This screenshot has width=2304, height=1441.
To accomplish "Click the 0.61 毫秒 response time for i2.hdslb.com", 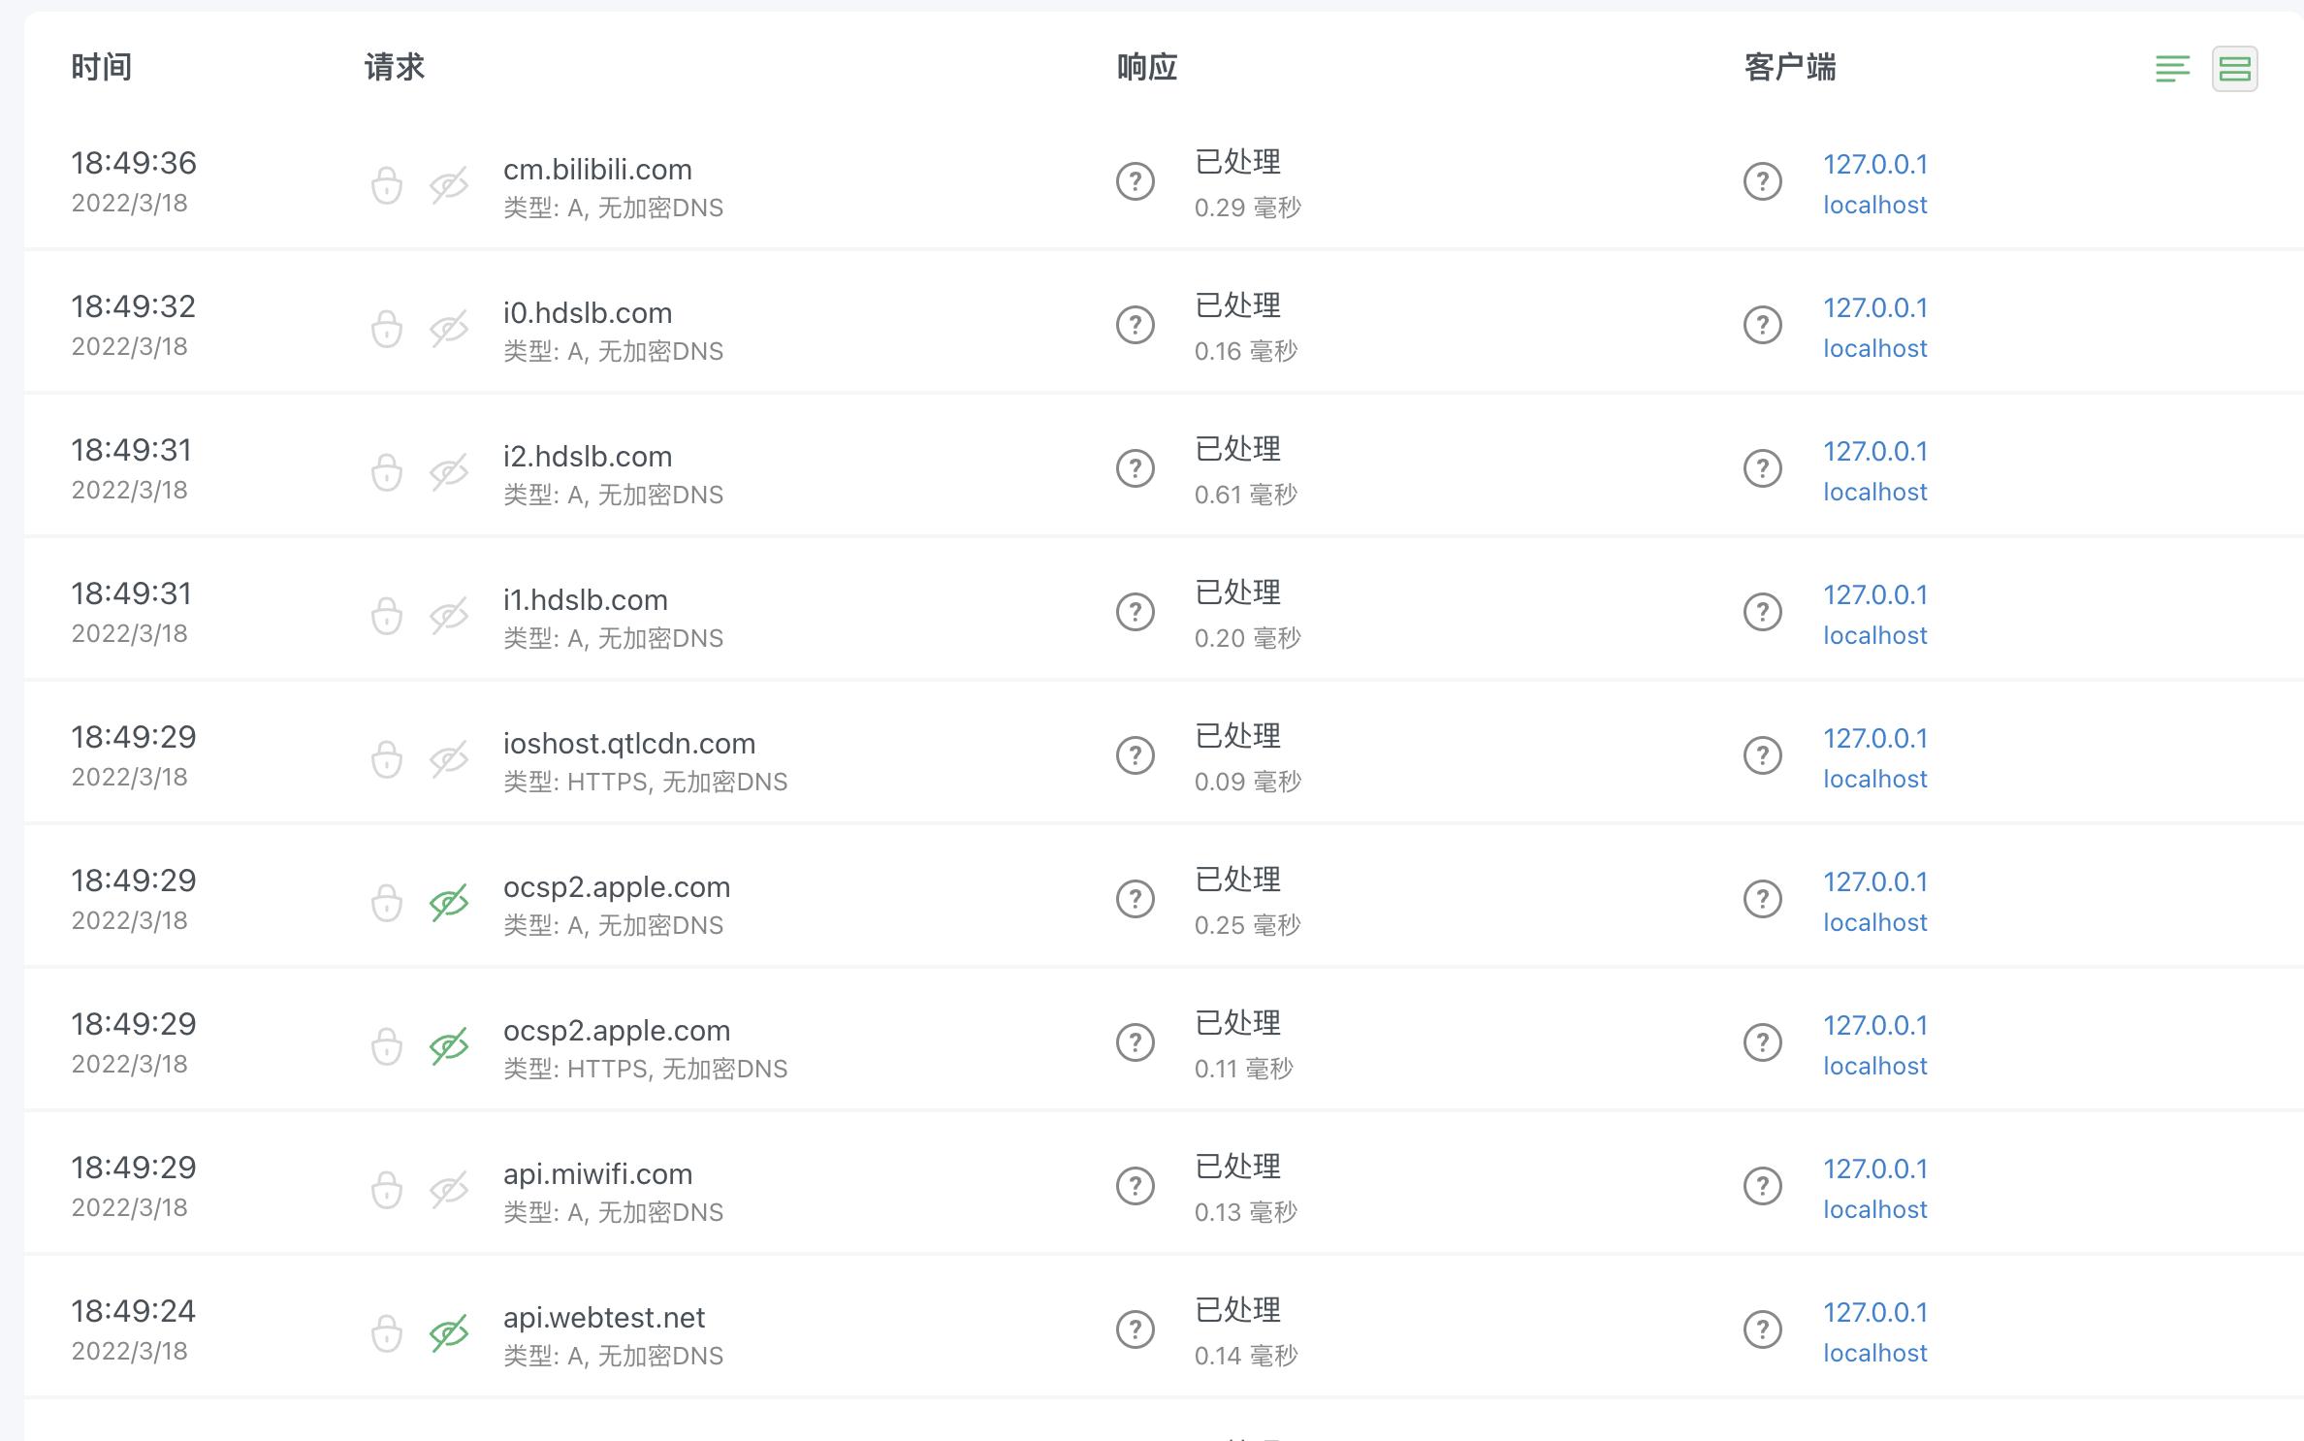I will click(x=1250, y=495).
